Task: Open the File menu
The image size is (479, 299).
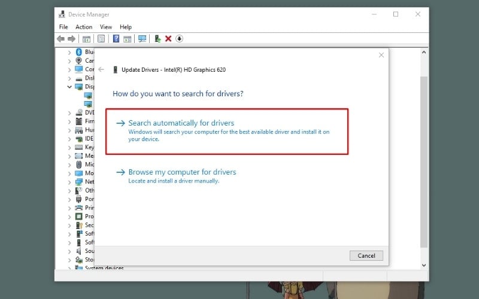Action: [x=63, y=27]
